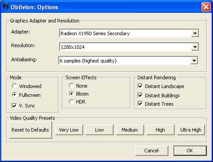
Task: Toggle the Distant Buildings checkbox
Action: [x=140, y=96]
